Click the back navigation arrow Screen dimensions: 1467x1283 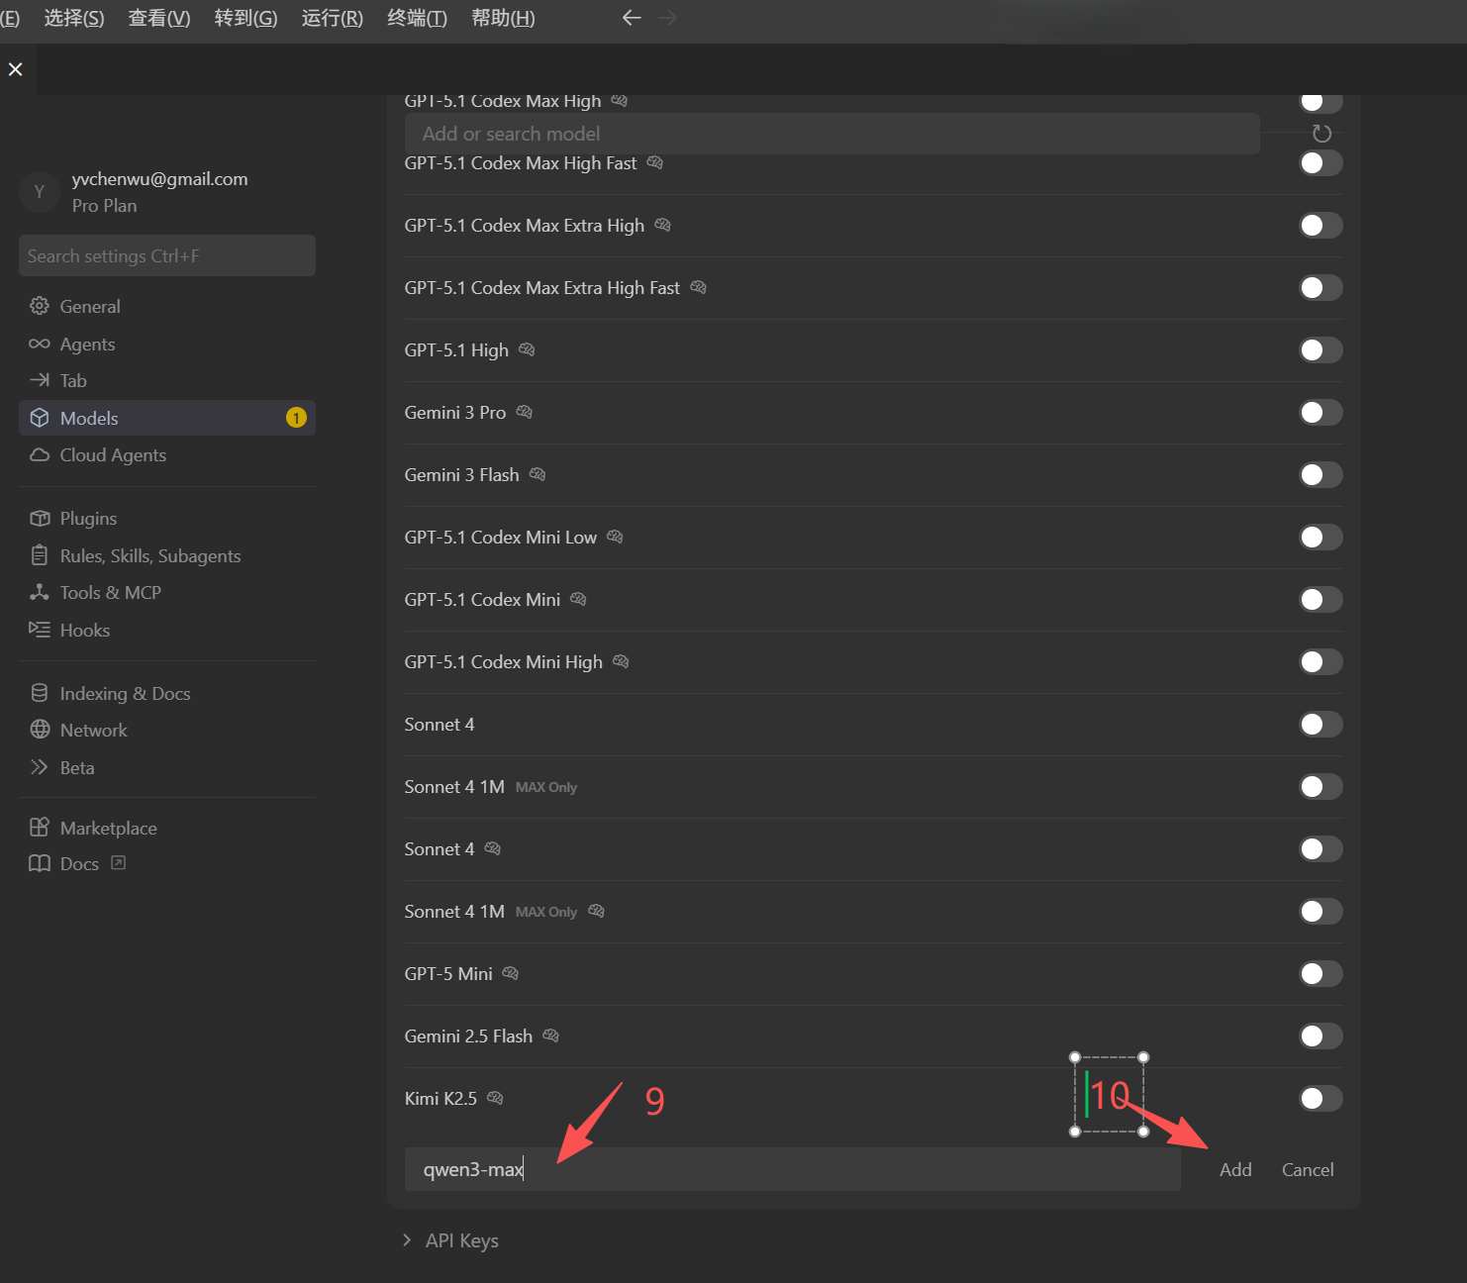631,17
